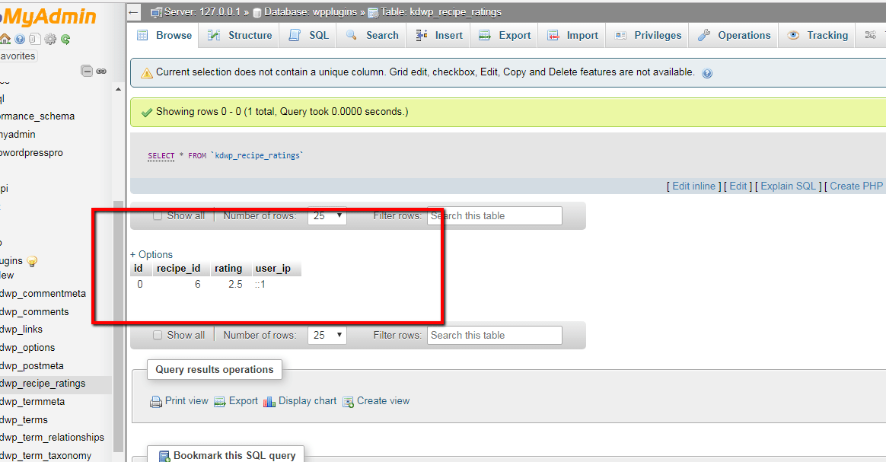Image resolution: width=886 pixels, height=462 pixels.
Task: Click the wrench Operations icon
Action: pyautogui.click(x=705, y=35)
